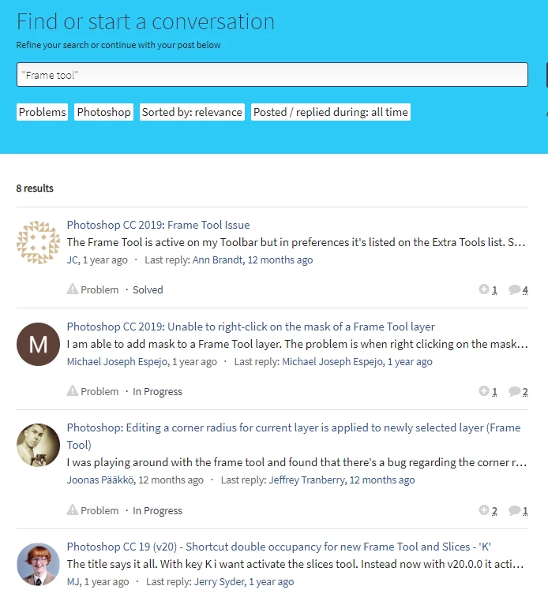
Task: Open Jerry Syder's last reply link
Action: click(244, 582)
